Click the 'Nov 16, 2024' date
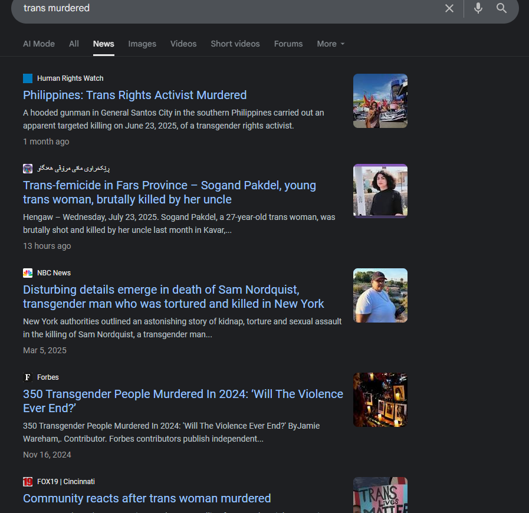529x513 pixels. point(47,455)
